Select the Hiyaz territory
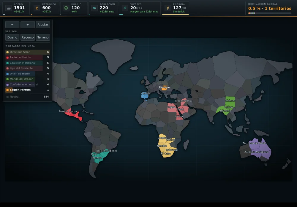Screen dimensions: 297x207 (x=181, y=109)
